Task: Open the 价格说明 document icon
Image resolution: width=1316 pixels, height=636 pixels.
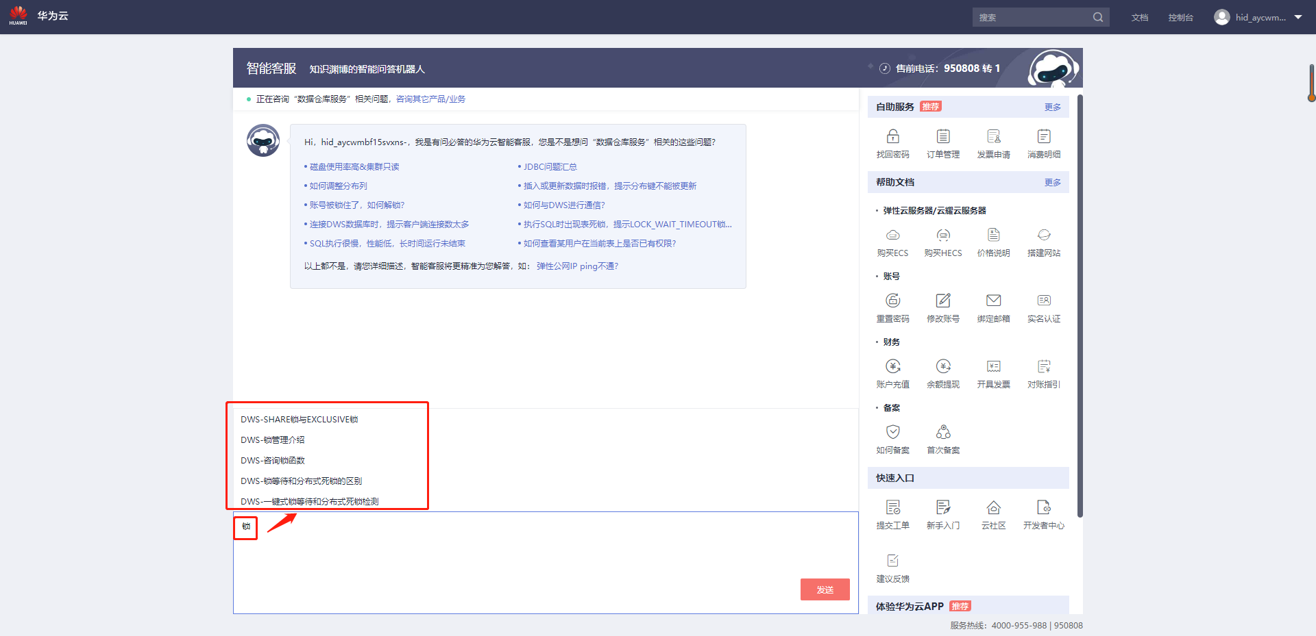Action: 994,235
